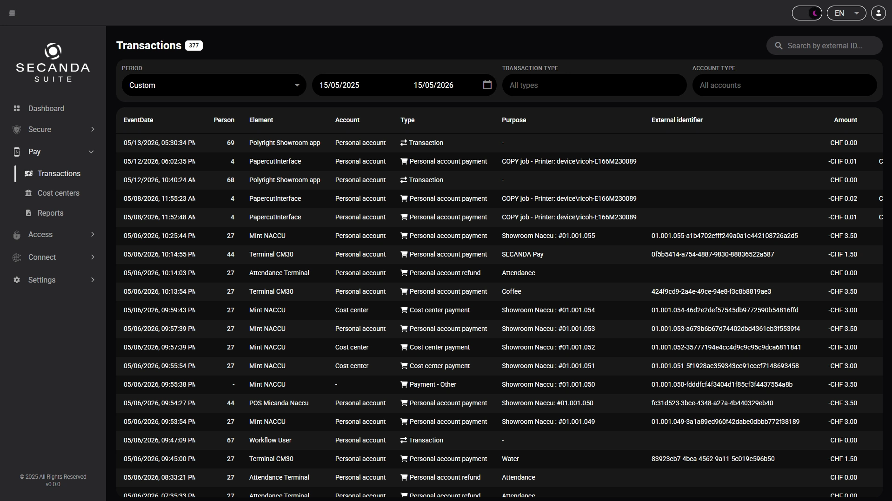Click the Access lock icon
Screen dimensions: 892x501
[x=17, y=235]
